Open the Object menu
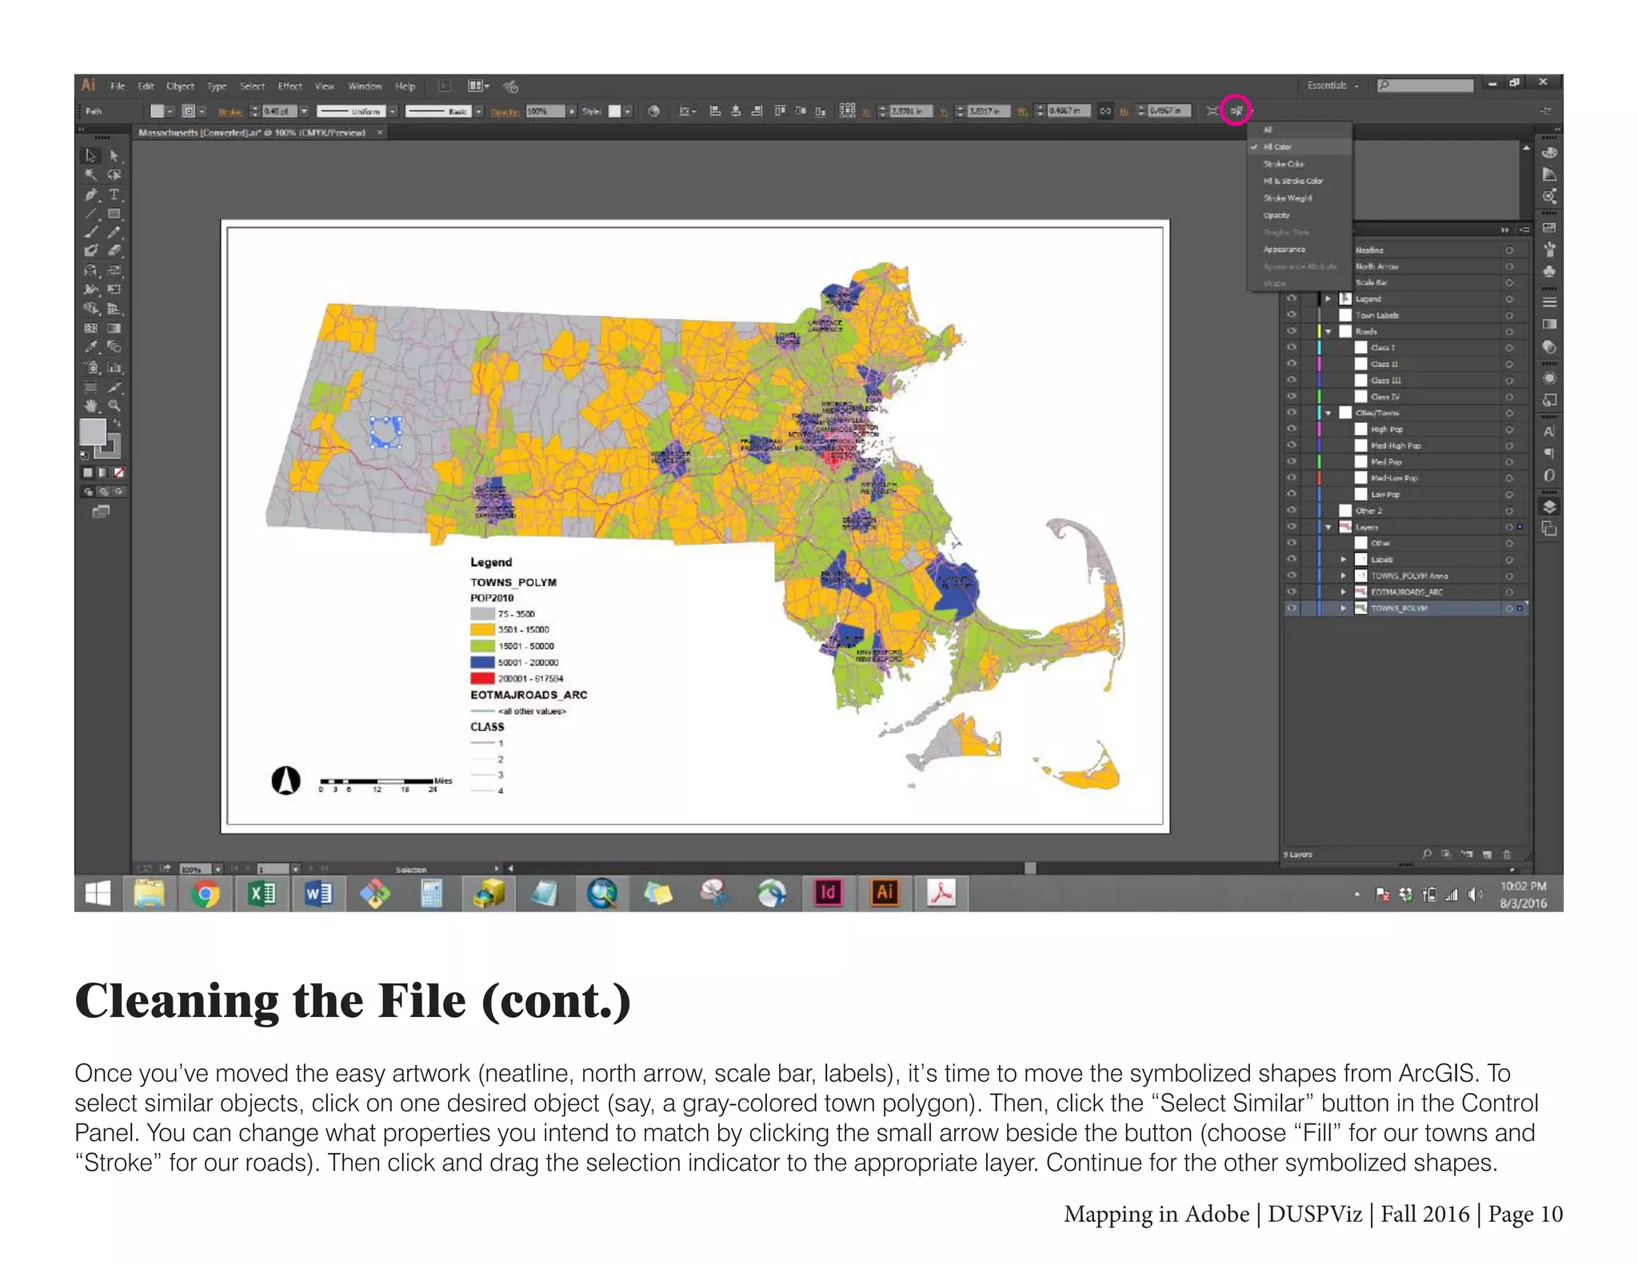Image resolution: width=1638 pixels, height=1265 pixels. tap(180, 86)
